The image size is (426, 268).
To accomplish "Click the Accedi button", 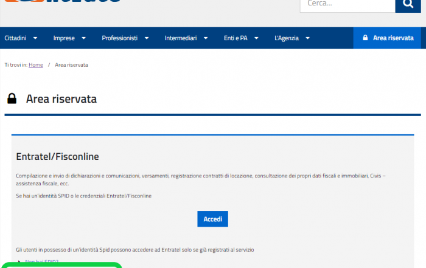I will 213,219.
